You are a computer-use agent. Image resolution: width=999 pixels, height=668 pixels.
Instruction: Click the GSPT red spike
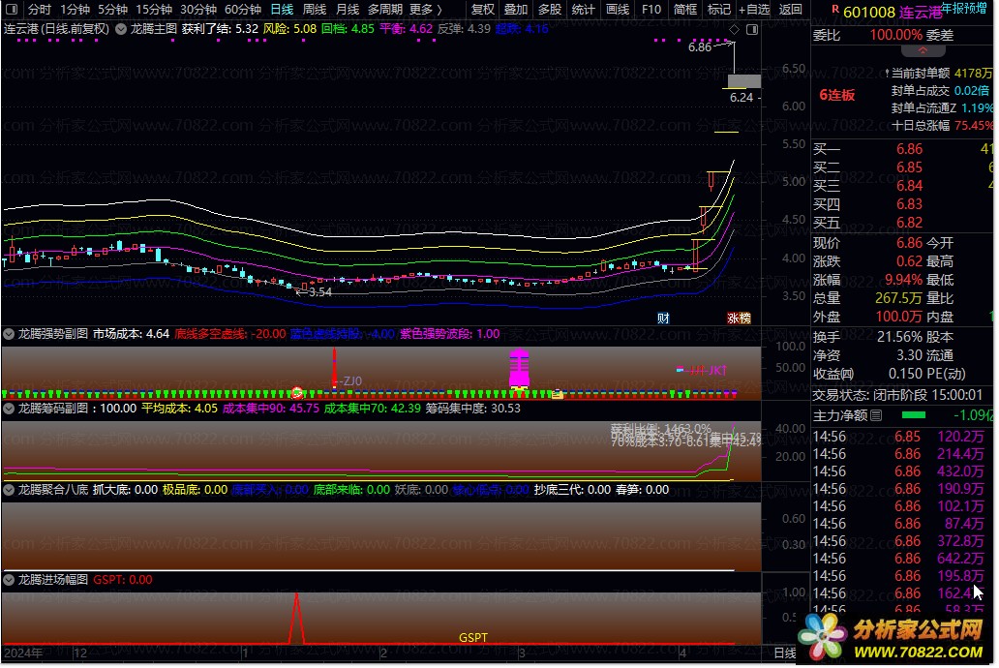(x=296, y=618)
